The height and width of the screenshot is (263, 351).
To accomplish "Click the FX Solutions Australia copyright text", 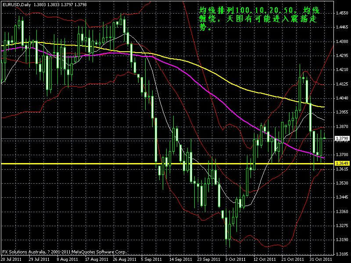I will pos(64,252).
